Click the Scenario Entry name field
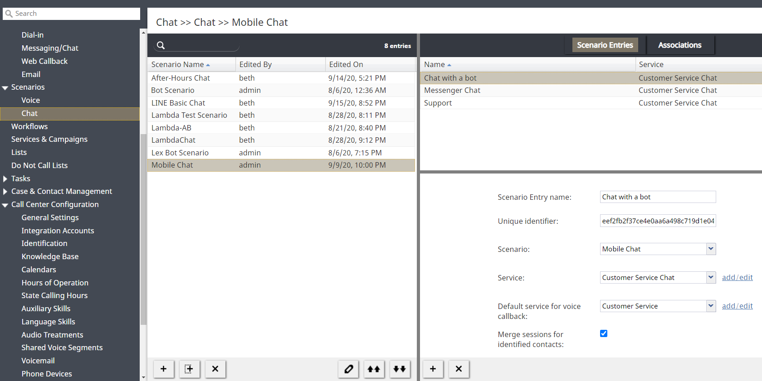The height and width of the screenshot is (381, 762). click(x=658, y=197)
